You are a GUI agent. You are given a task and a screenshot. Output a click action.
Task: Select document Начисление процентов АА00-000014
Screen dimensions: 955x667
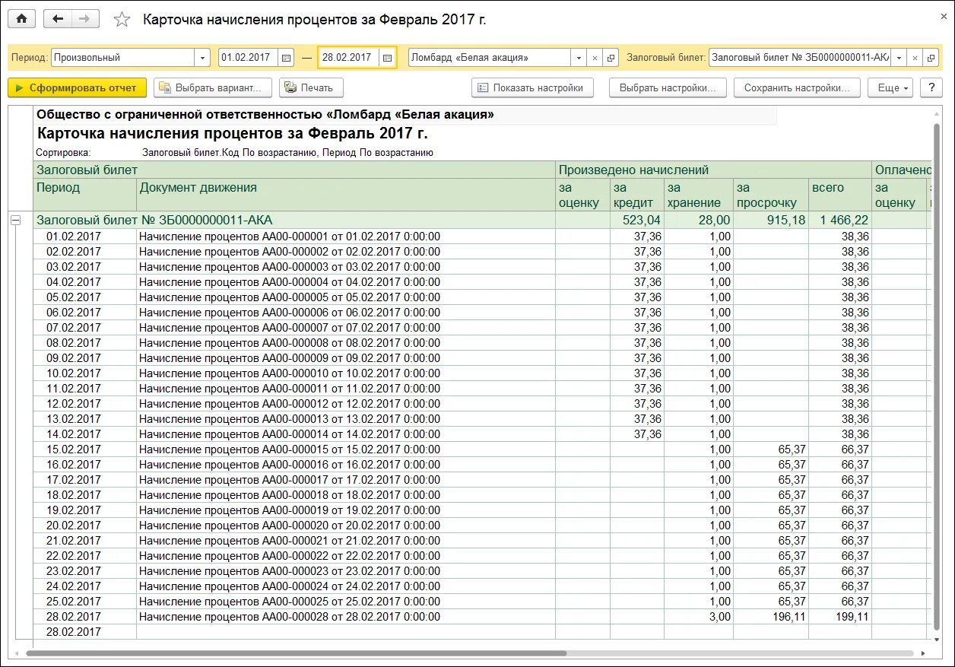[346, 434]
